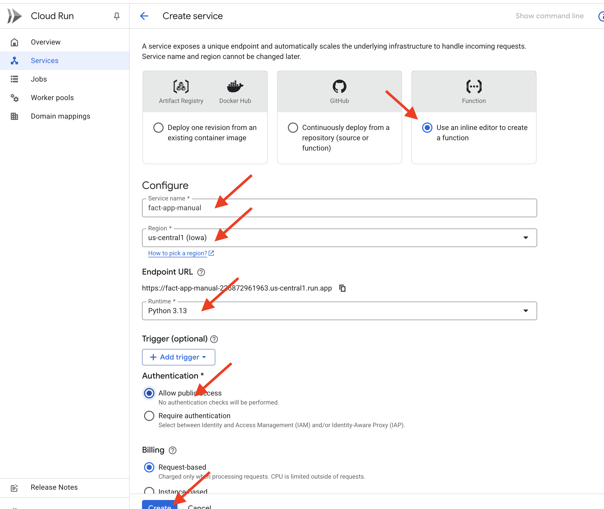Click the help icon next to Endpoint URL
The width and height of the screenshot is (604, 509).
click(x=201, y=272)
